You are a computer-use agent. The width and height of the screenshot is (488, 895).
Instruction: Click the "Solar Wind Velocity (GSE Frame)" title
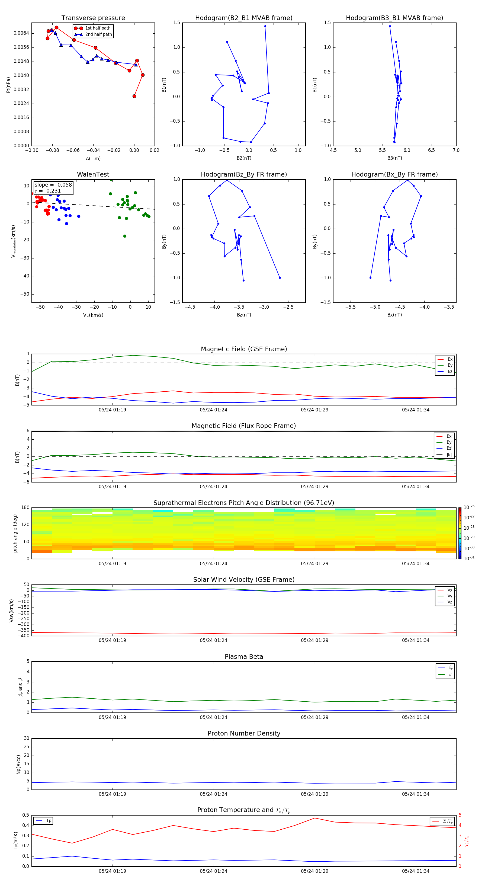244,580
